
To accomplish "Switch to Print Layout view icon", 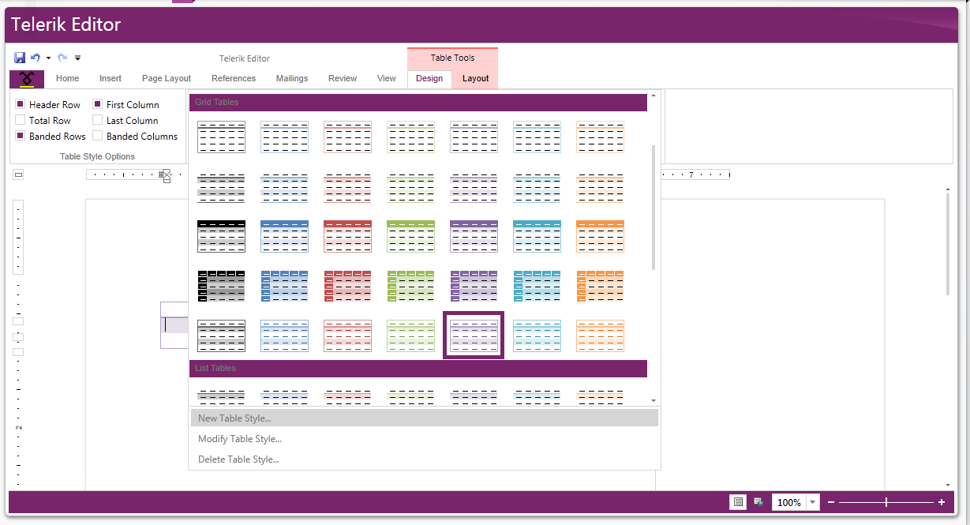I will tap(737, 501).
